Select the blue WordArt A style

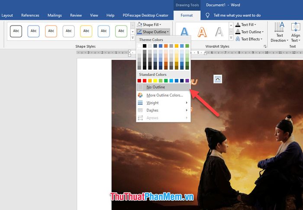click(184, 32)
